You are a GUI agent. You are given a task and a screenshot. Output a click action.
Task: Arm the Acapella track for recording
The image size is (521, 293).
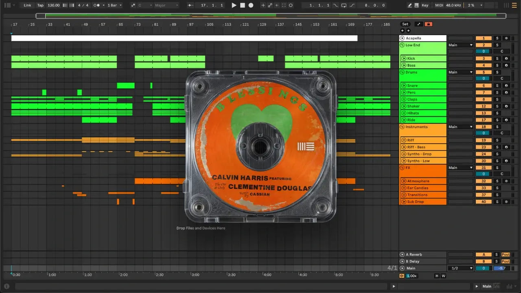(x=506, y=38)
